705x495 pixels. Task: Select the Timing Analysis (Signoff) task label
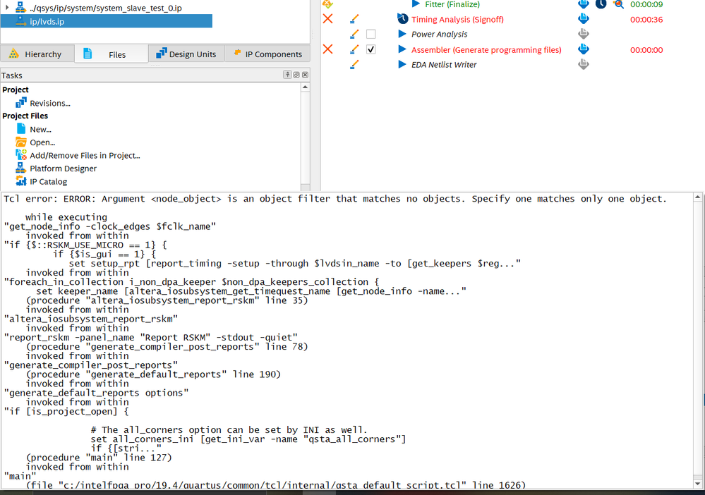tap(457, 19)
